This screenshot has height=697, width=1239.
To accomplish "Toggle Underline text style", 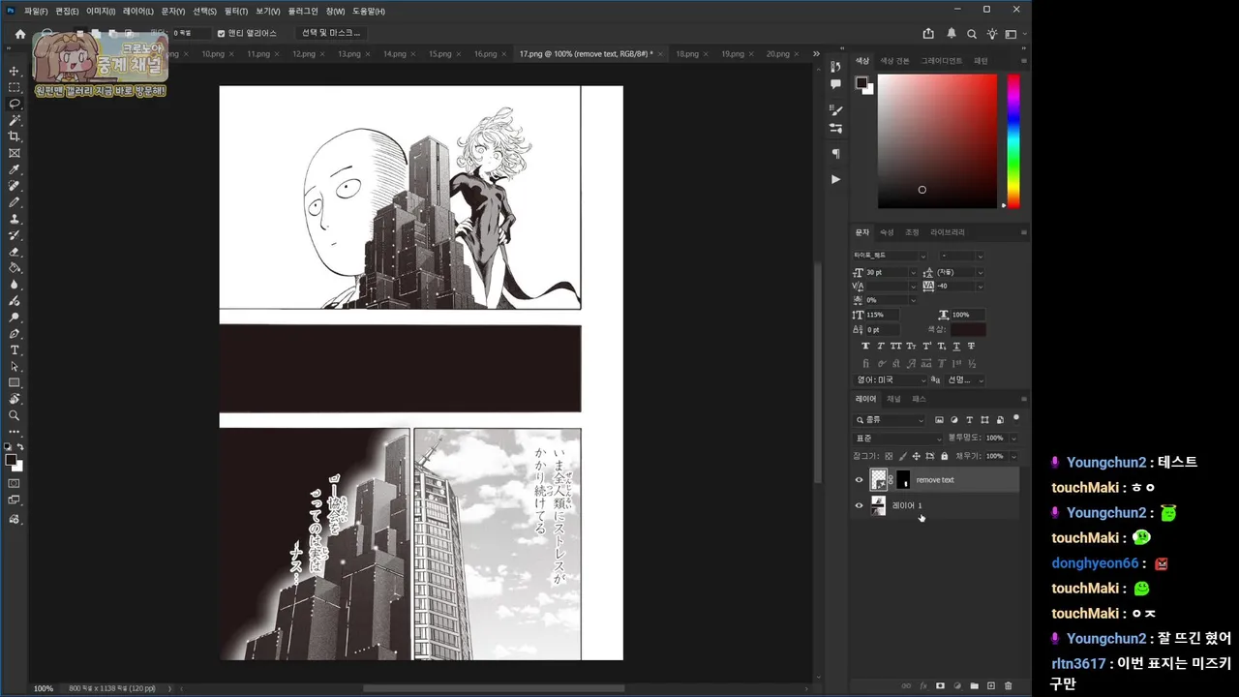I will point(956,346).
